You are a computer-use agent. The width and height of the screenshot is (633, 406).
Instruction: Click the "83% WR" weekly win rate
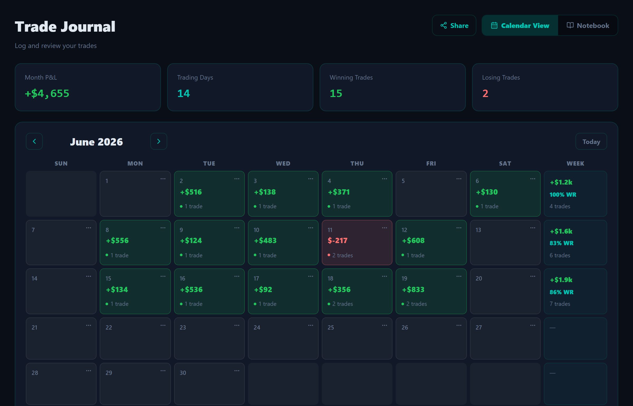(561, 243)
